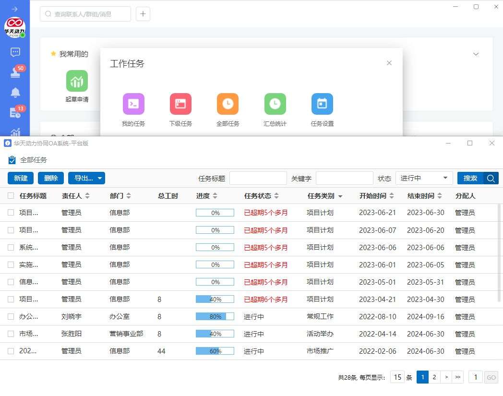Open the 任务类别 column filter arrow
Image resolution: width=503 pixels, height=396 pixels.
[x=340, y=196]
